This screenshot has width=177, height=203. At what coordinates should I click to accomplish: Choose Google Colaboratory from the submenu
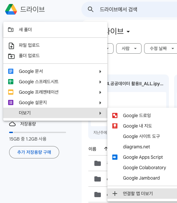click(x=142, y=168)
